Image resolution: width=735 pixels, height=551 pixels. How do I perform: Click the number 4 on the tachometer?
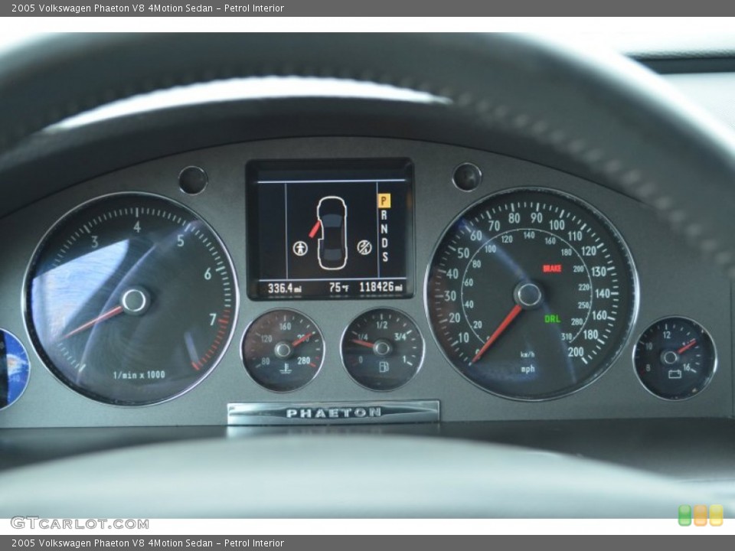(137, 227)
